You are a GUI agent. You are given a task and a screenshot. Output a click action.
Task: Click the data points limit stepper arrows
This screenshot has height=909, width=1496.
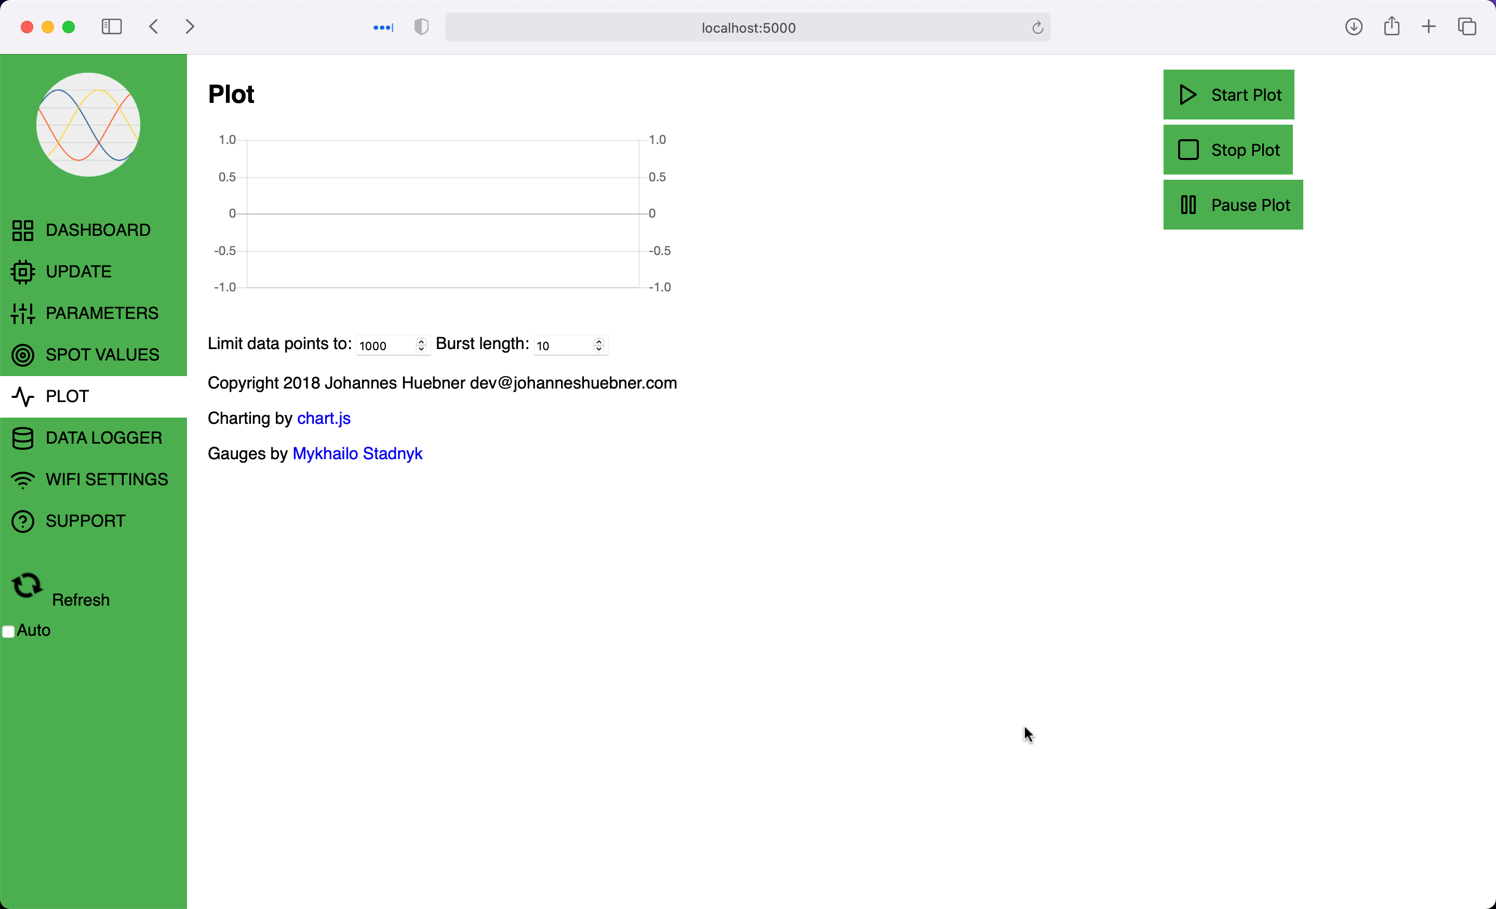[421, 345]
